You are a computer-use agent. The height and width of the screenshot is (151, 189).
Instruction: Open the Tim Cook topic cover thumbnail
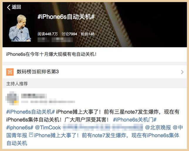tap(20, 28)
